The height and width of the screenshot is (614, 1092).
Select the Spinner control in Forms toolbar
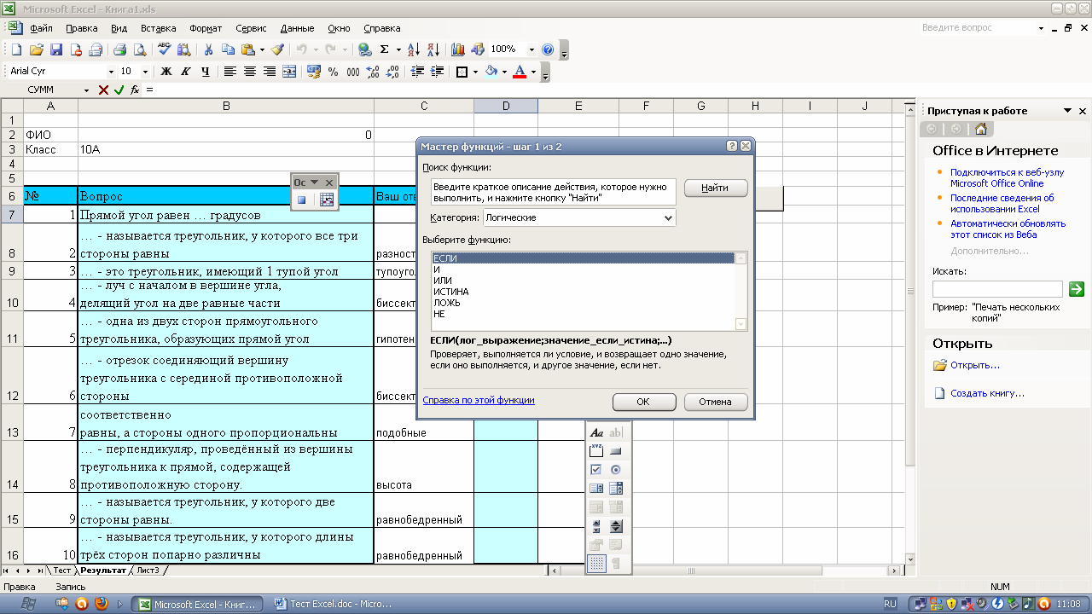point(616,526)
